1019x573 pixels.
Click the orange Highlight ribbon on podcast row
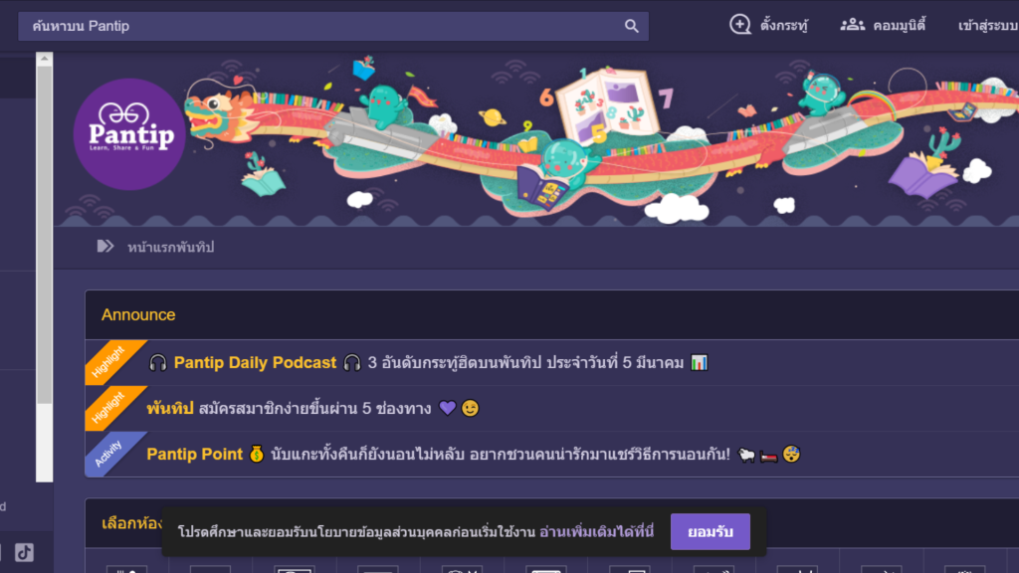111,360
